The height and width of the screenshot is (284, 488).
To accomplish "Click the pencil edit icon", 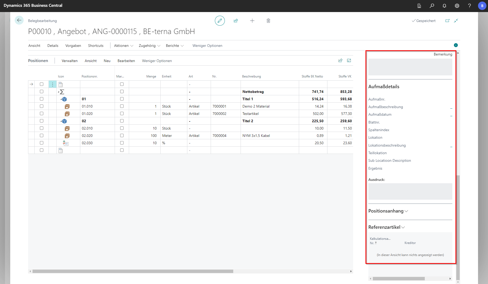I will coord(220,21).
